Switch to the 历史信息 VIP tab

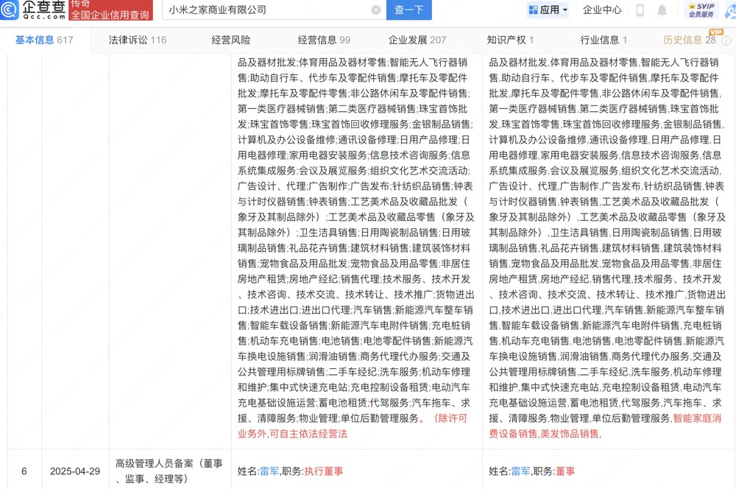click(x=690, y=40)
